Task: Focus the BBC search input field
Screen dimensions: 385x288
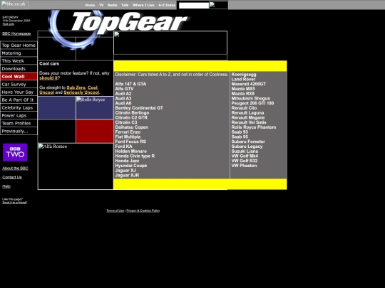Action: 194,6
